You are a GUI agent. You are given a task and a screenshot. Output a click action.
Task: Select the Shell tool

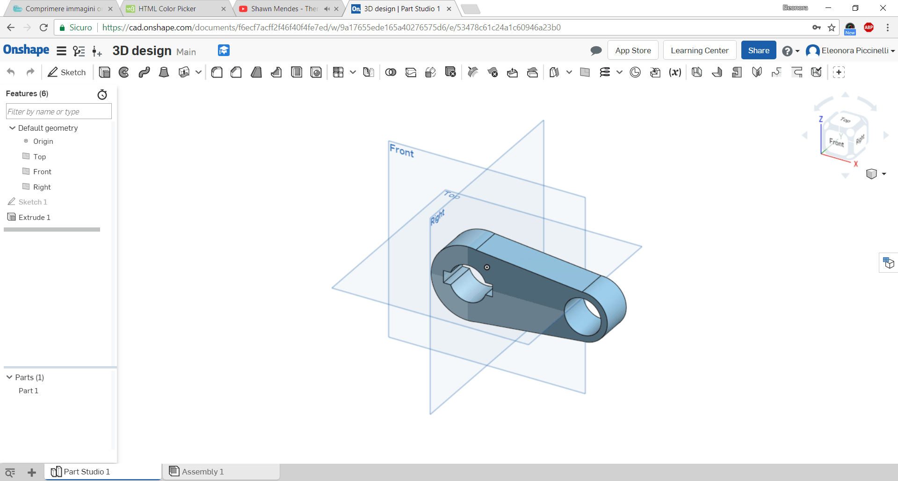(x=297, y=72)
